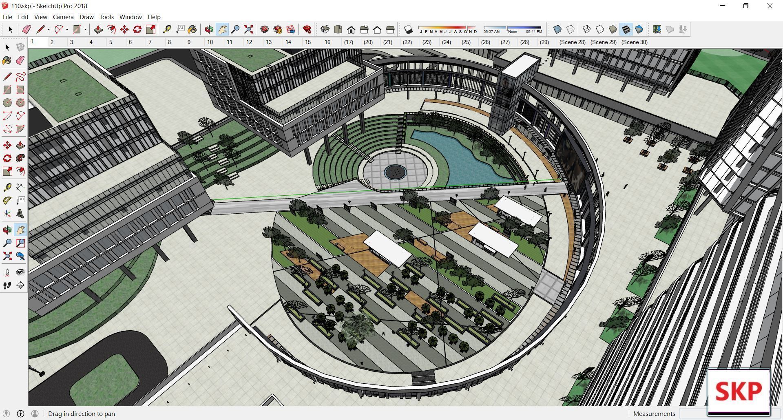This screenshot has height=420, width=783.
Task: Choose the Push/Pull tool in top toolbar
Action: click(98, 29)
